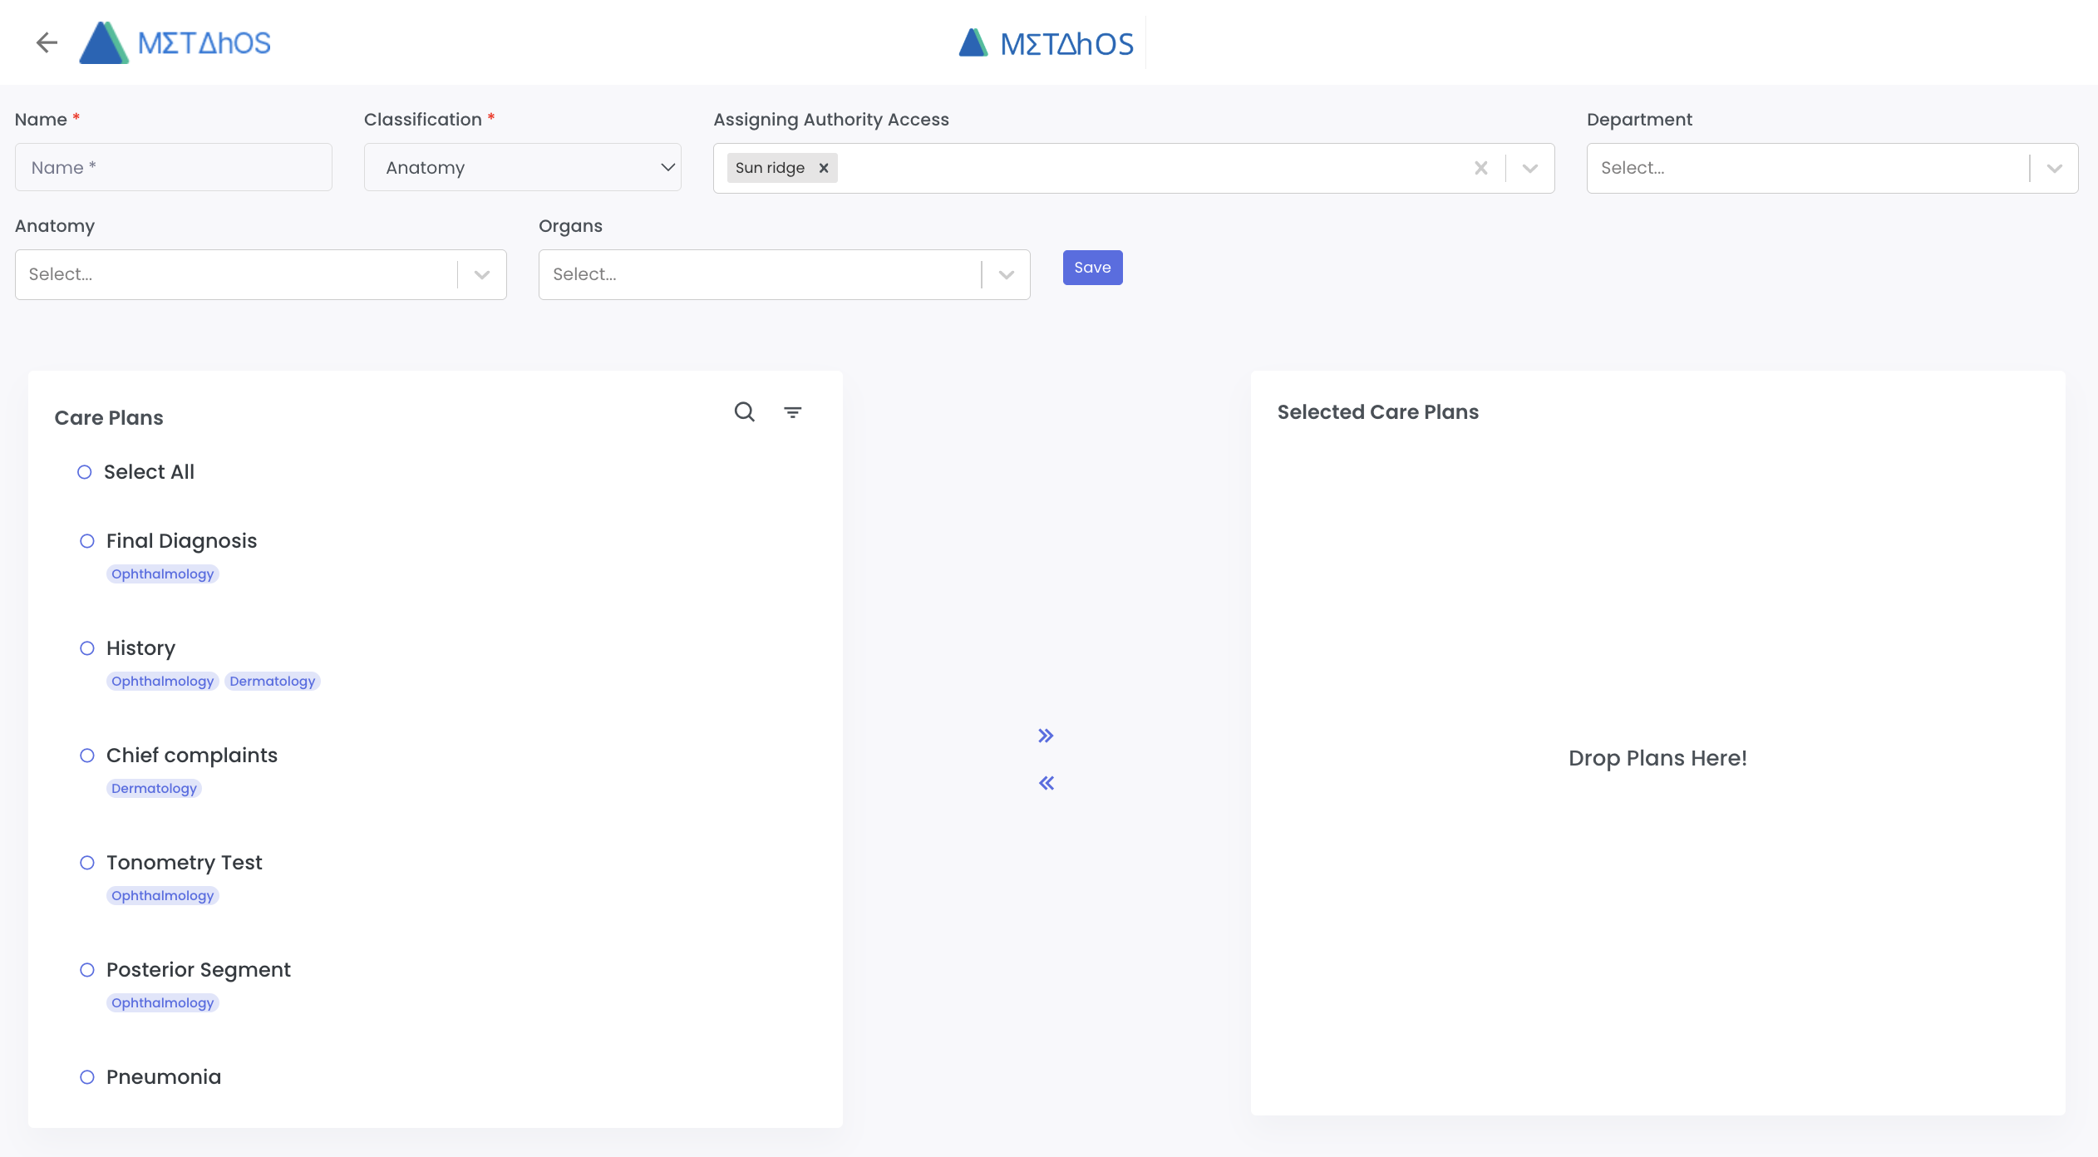
Task: Remove the Sun ridge tag
Action: tap(823, 168)
